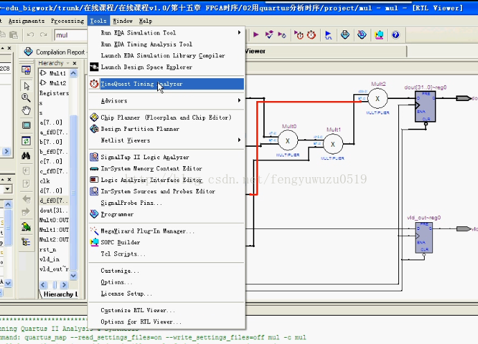The height and width of the screenshot is (344, 478).
Task: Click the Redo arrow in the toolbar
Action: pos(44,35)
